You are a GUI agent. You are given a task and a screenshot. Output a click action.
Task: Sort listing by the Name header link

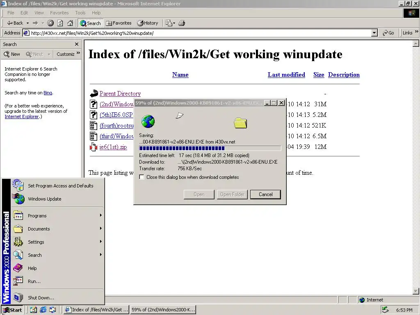180,75
